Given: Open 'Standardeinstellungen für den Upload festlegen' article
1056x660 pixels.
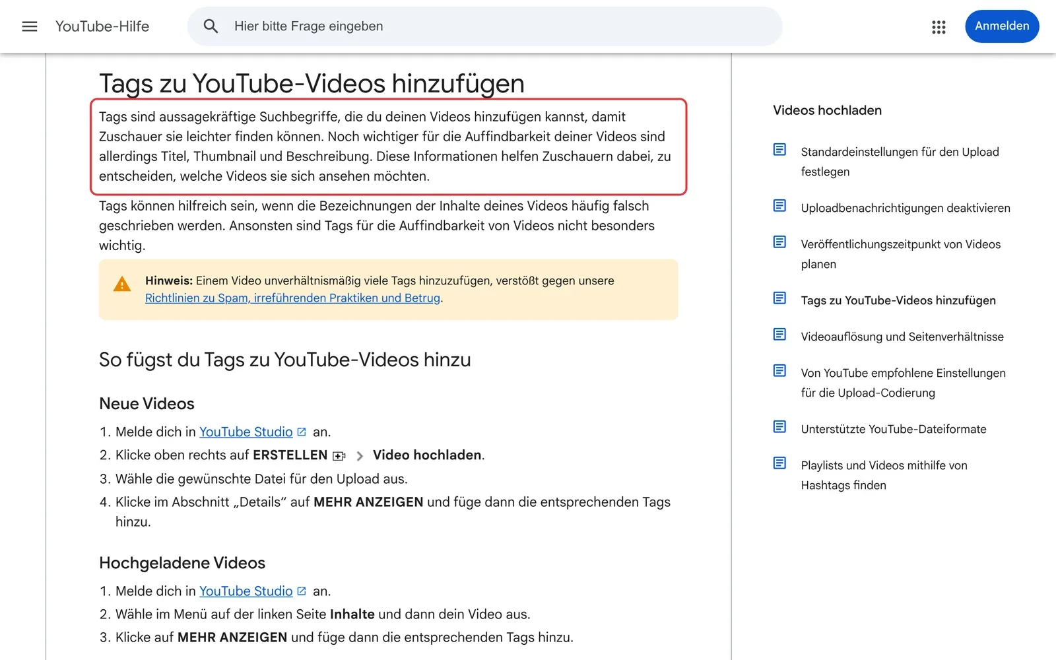Looking at the screenshot, I should click(x=900, y=162).
